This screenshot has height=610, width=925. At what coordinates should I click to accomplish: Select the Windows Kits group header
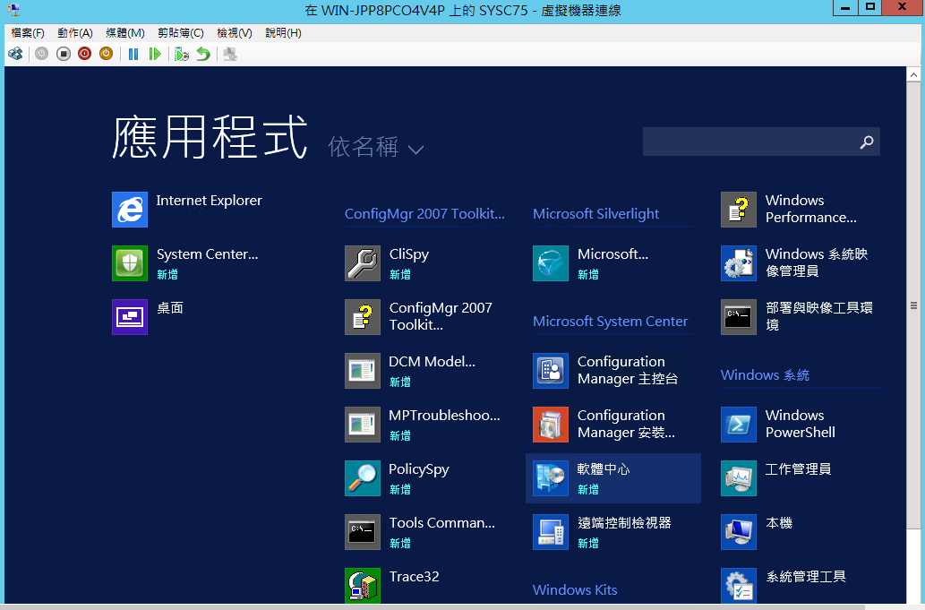point(575,589)
